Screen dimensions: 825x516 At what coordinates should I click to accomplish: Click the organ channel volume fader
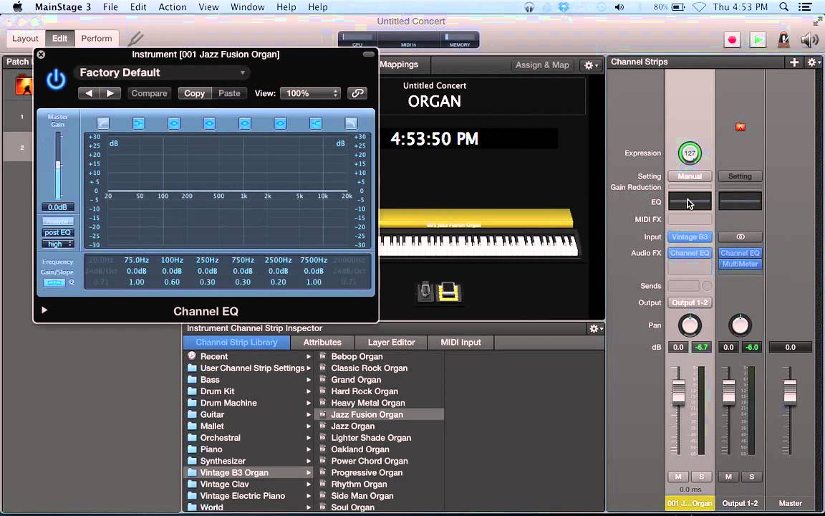678,392
